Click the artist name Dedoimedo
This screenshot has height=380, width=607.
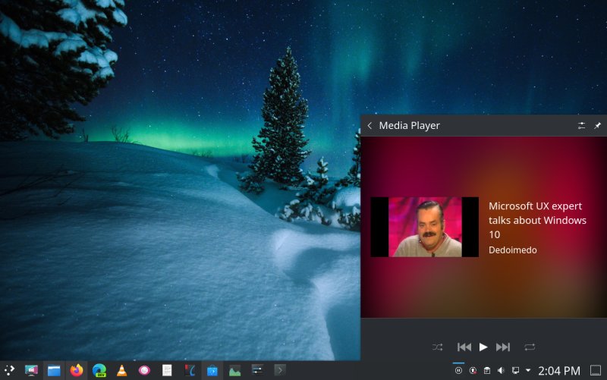point(512,250)
